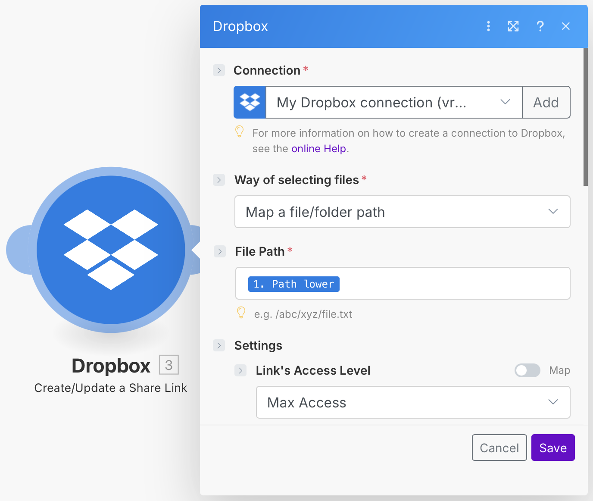This screenshot has width=593, height=501.
Task: Click the module number 3 badge
Action: point(169,365)
